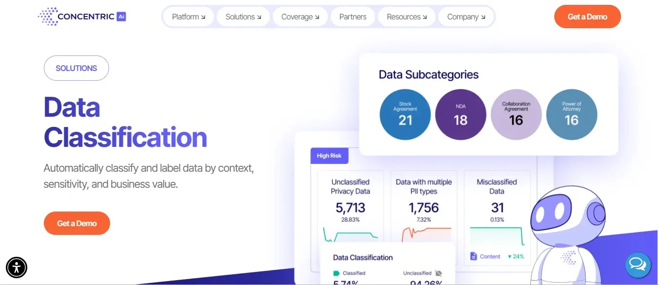659x285 pixels.
Task: Click the blue Stock Agreement 21 circle
Action: 405,115
